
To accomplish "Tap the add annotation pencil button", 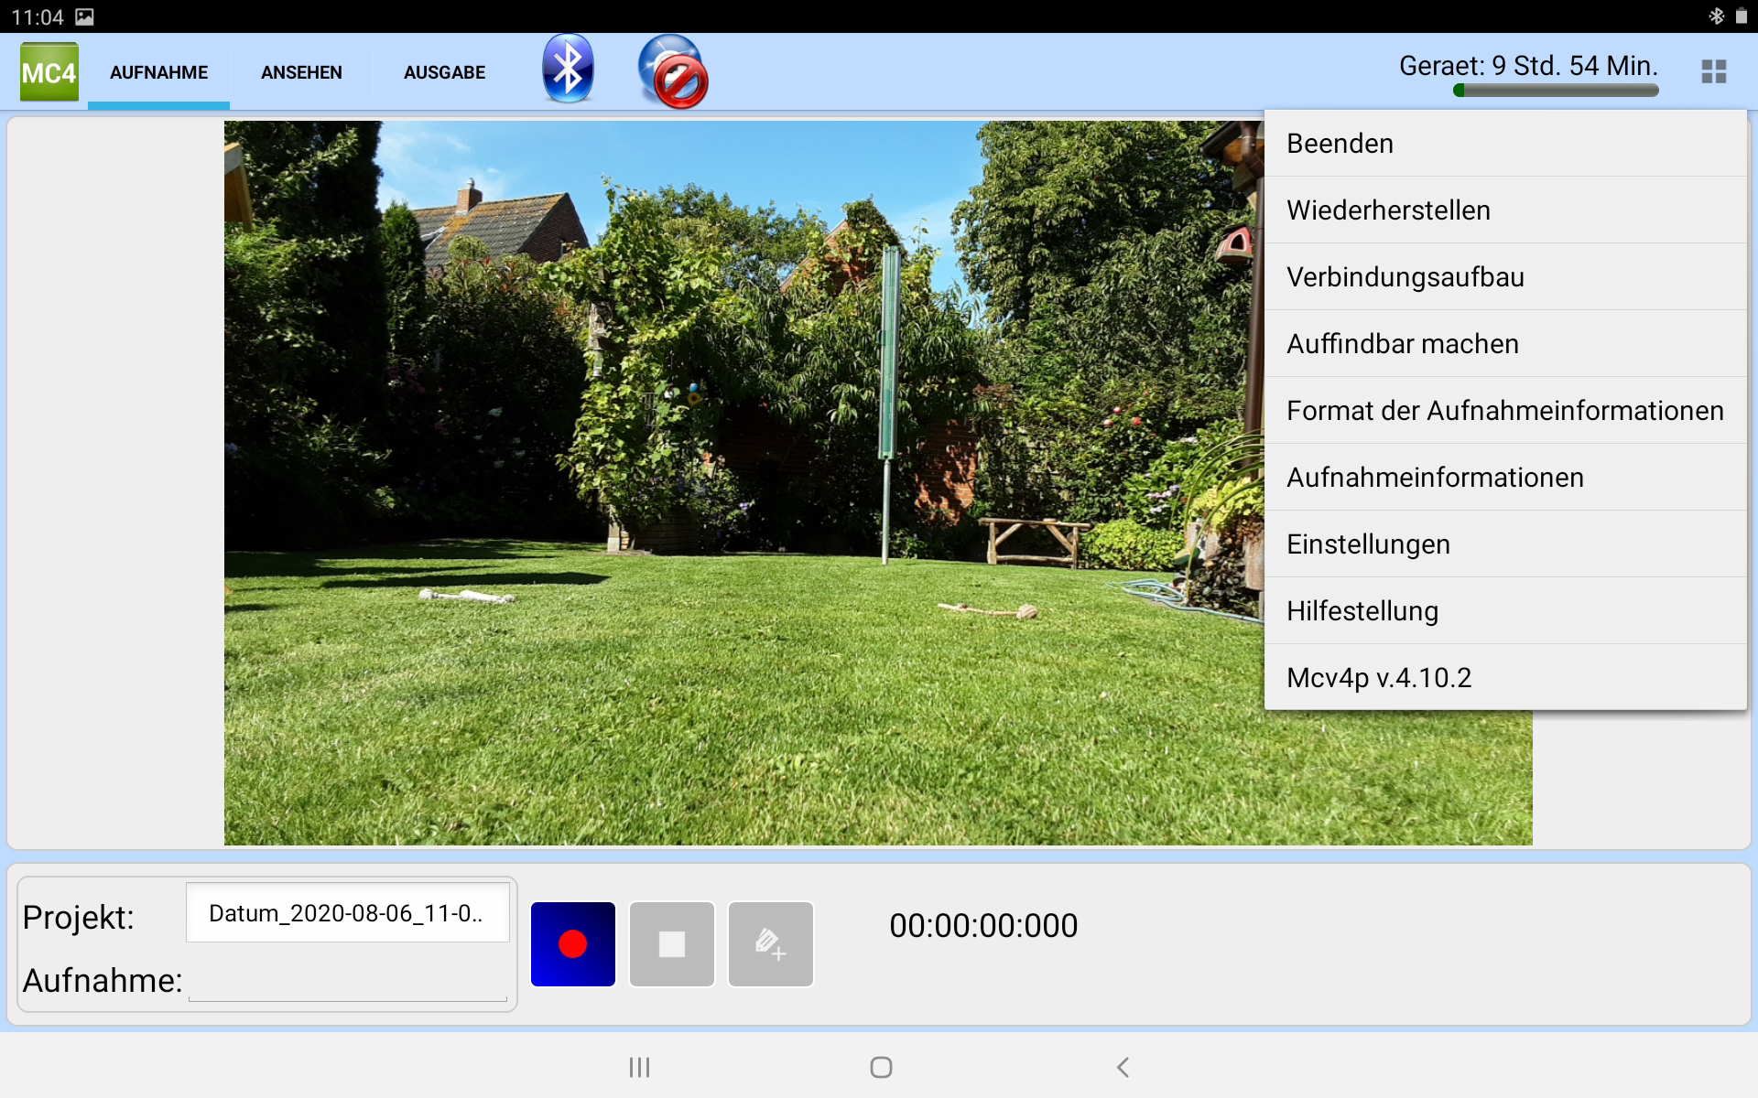I will 771,944.
